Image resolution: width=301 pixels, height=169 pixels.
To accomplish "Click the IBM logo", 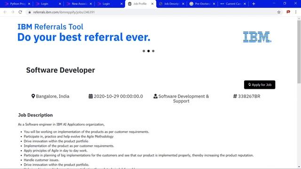I will point(257,37).
